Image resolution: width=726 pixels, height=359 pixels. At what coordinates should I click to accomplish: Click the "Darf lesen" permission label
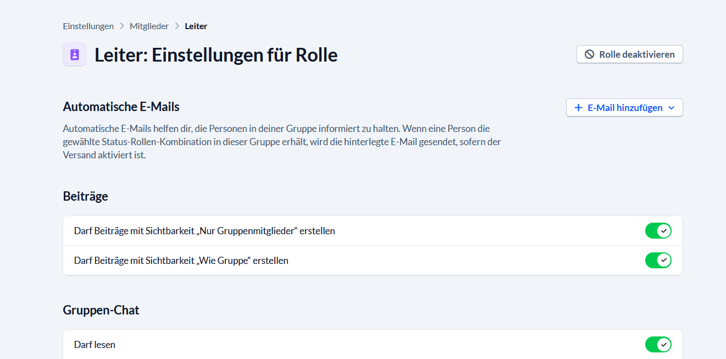point(95,345)
